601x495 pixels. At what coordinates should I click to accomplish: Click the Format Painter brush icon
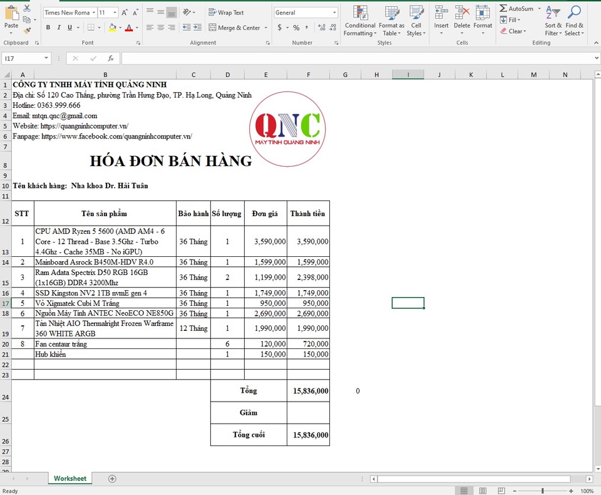coord(27,30)
